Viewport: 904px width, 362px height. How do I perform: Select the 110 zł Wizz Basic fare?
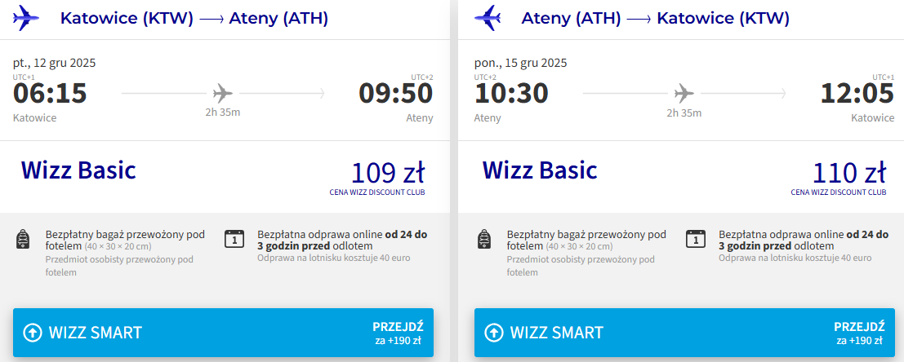tap(848, 174)
